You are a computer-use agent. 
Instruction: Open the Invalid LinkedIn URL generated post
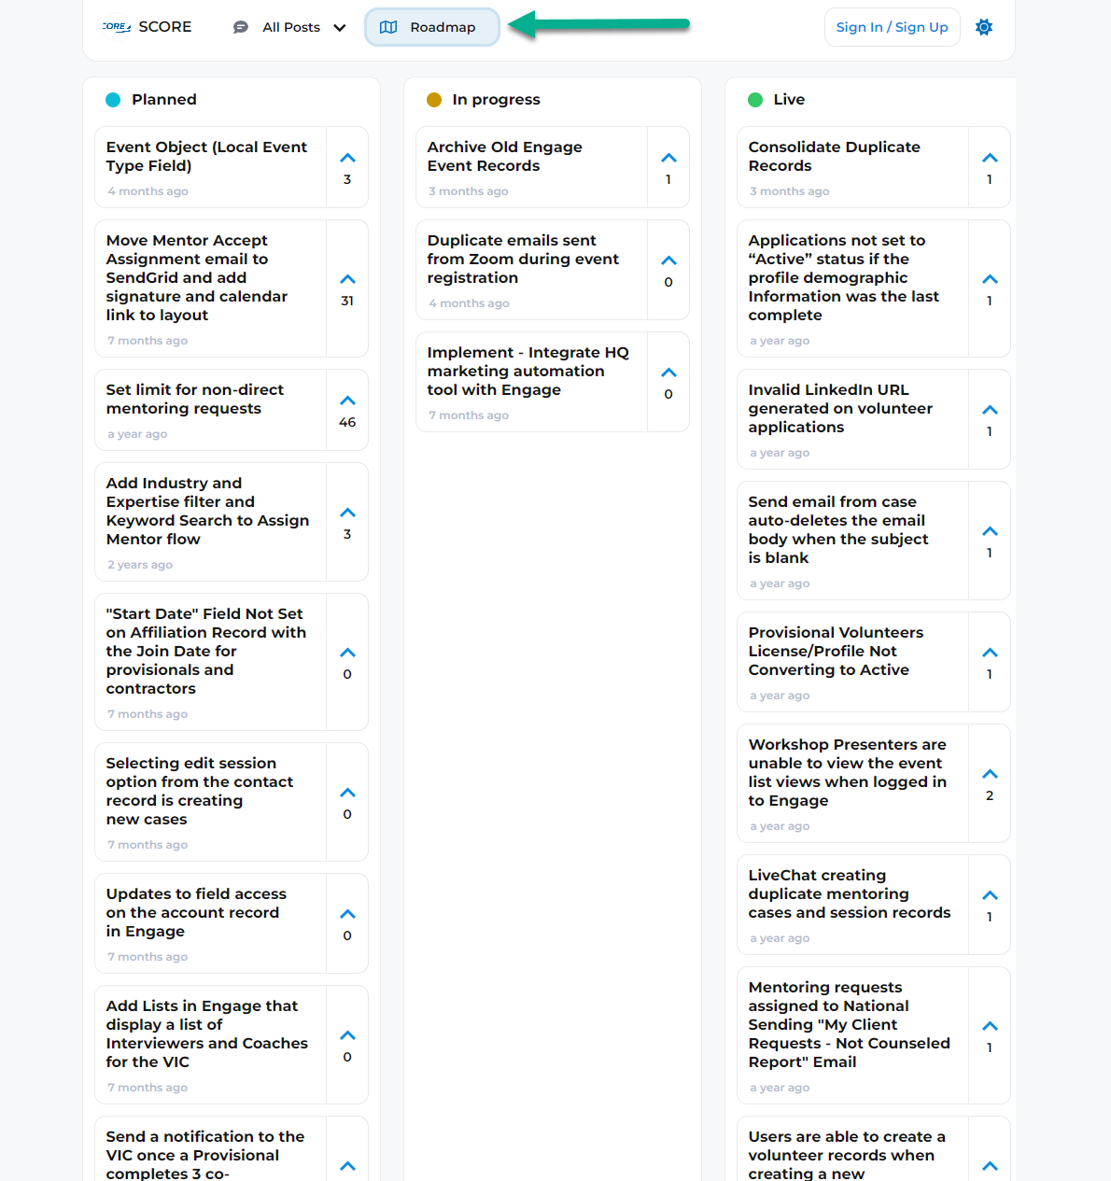click(x=840, y=408)
